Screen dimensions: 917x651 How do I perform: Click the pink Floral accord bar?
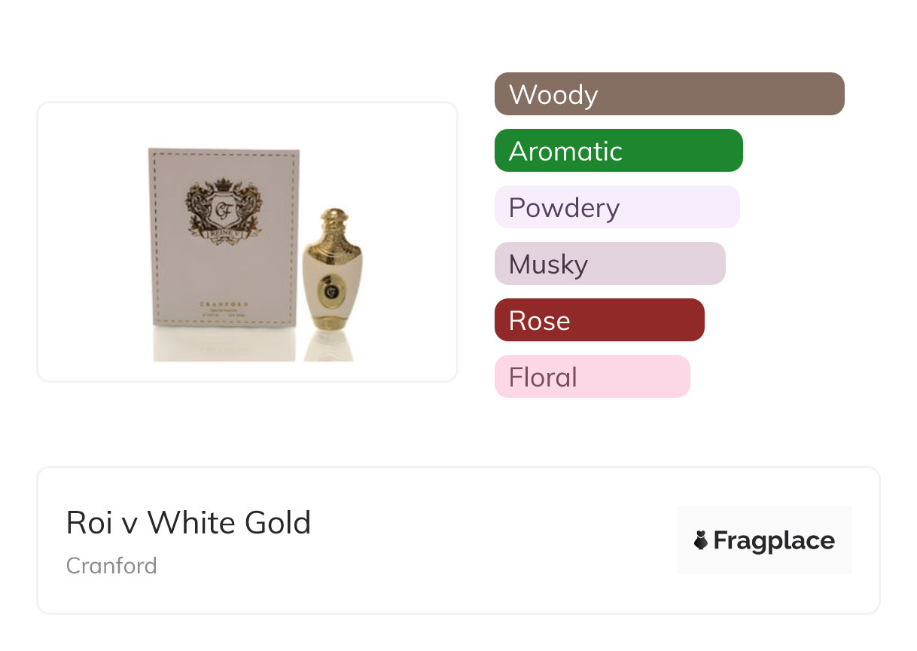click(592, 377)
